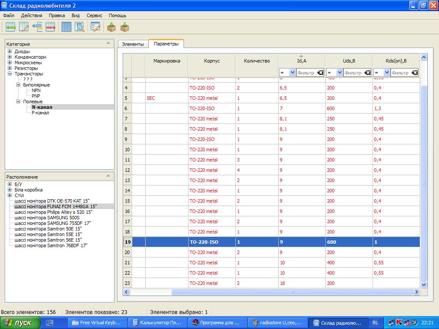
Task: Collapse the Транзисторы category node
Action: pos(9,74)
